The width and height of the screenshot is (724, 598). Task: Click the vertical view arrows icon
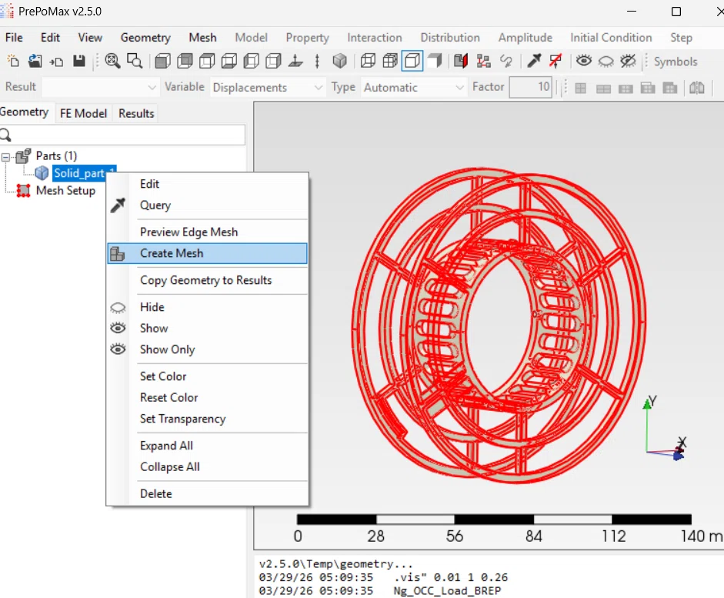317,61
